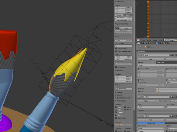Open the View menu in UV editor
Viewport: 177px width, 132px height.
[143, 40]
